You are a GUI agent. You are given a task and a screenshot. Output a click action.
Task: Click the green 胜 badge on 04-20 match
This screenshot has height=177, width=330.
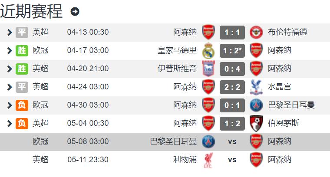point(22,69)
